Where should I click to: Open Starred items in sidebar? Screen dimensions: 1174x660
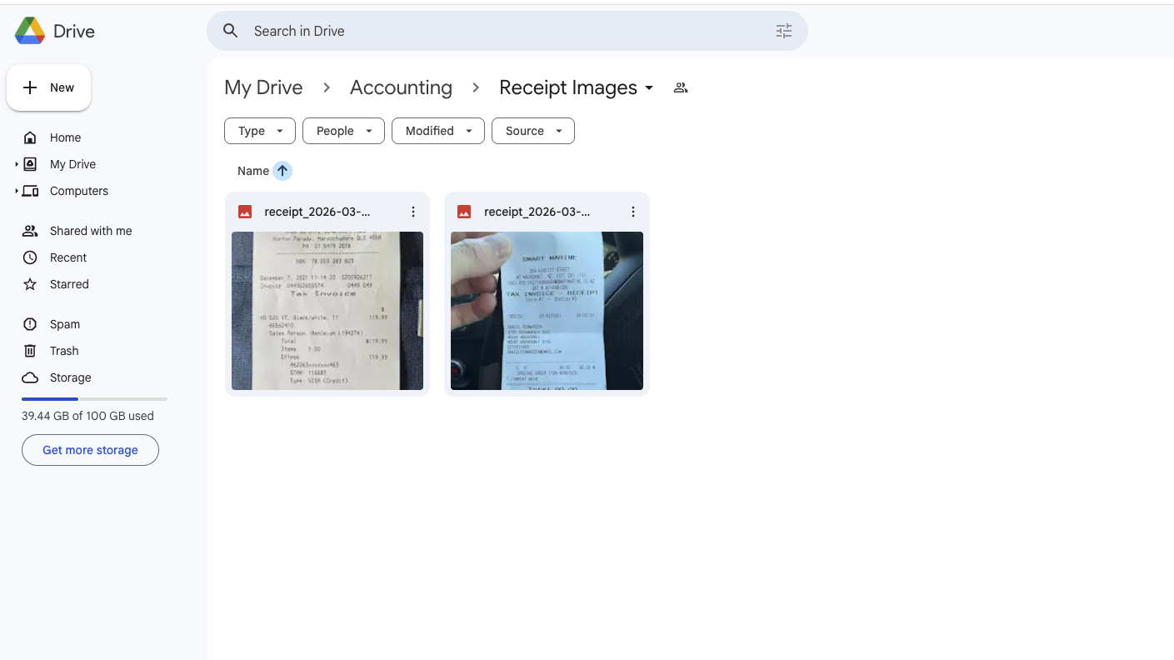(69, 284)
